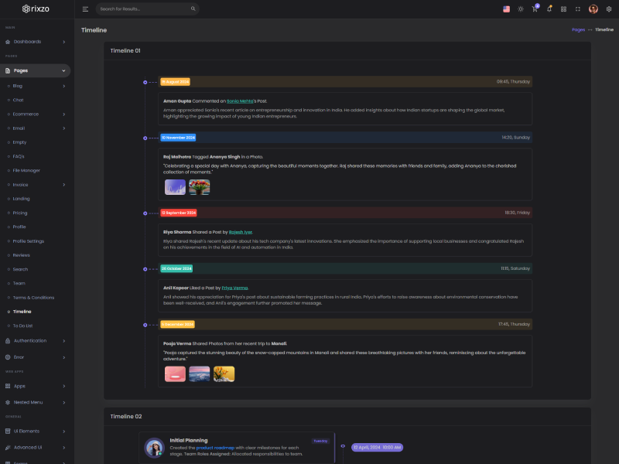619x464 pixels.
Task: Open the related apps grid icon
Action: coord(563,9)
